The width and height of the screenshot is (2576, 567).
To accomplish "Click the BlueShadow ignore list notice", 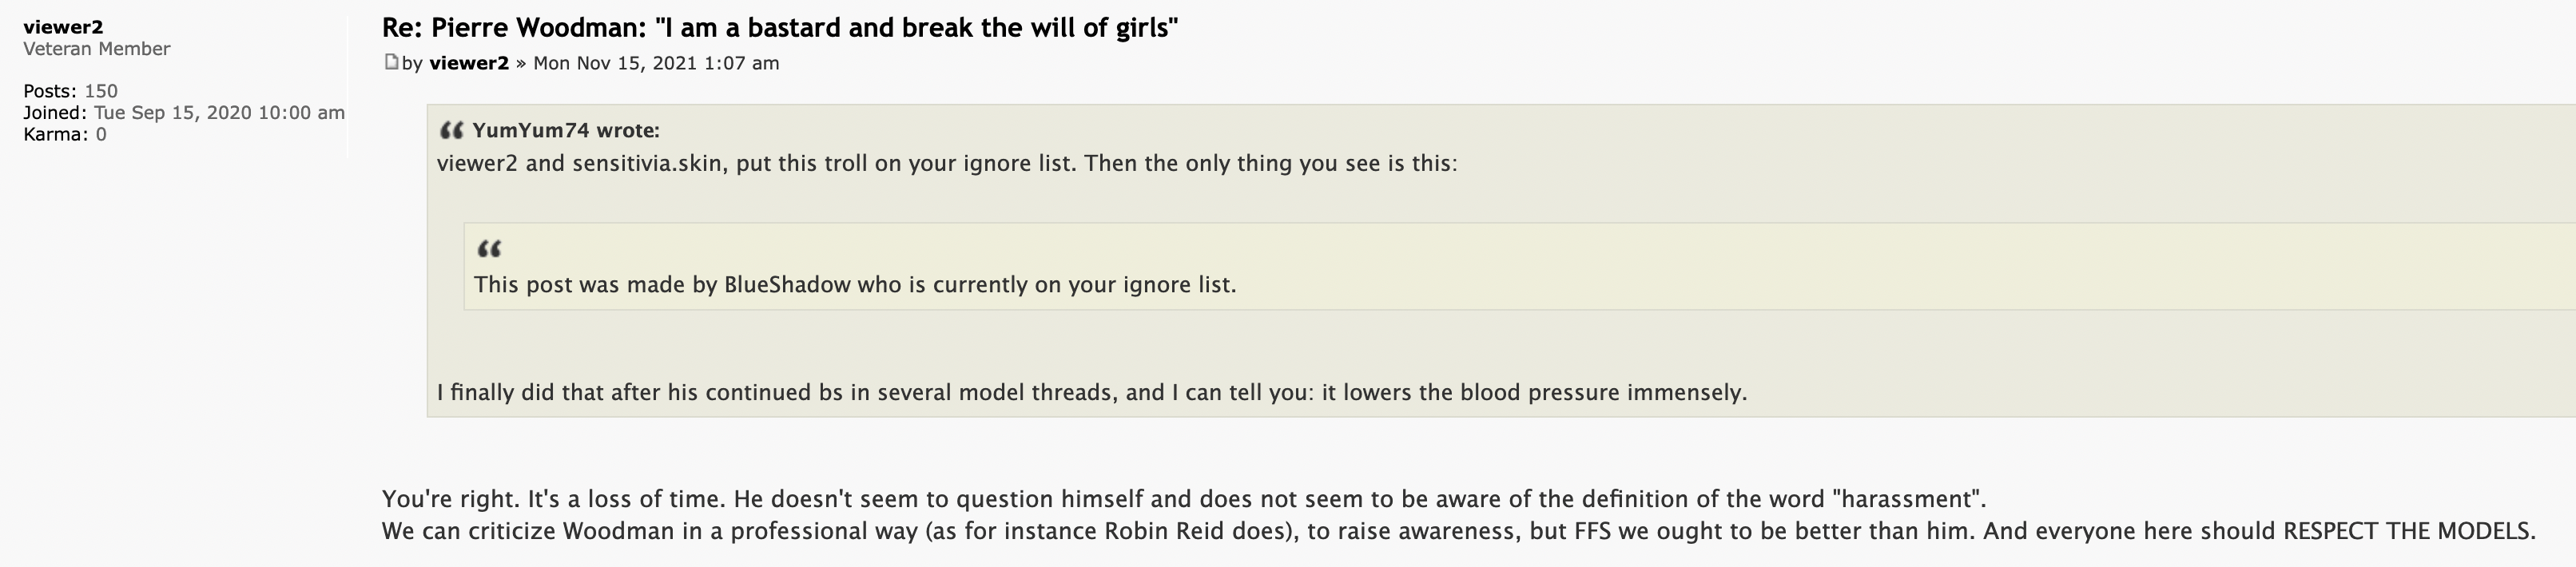I will (855, 284).
